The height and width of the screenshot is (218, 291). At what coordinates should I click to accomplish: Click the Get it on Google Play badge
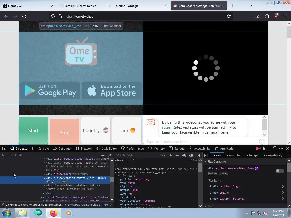(50, 91)
